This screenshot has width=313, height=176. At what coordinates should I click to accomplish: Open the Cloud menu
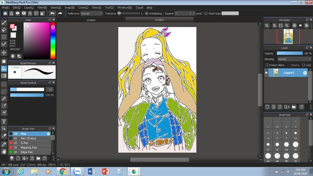pyautogui.click(x=139, y=8)
